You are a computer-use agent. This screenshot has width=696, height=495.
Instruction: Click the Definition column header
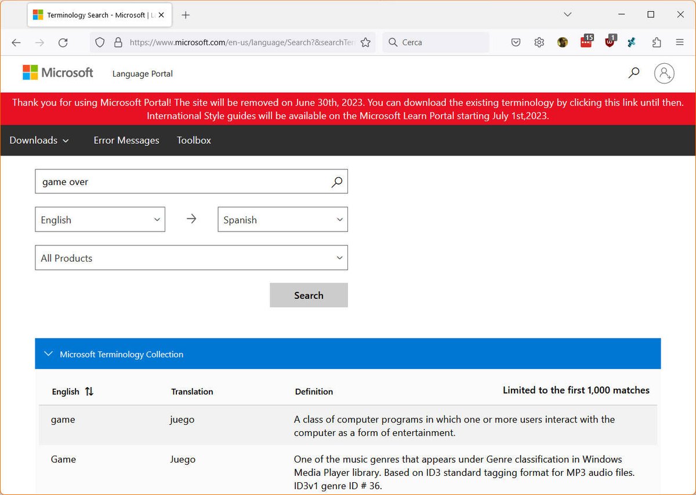(x=314, y=392)
